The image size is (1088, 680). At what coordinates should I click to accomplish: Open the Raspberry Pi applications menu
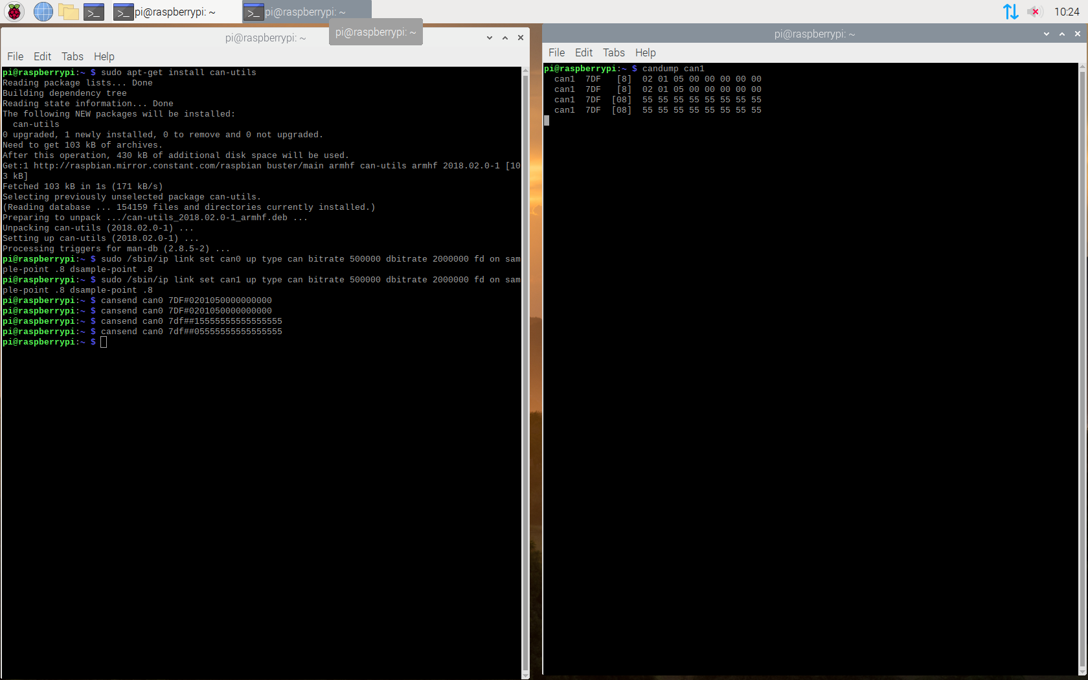(x=14, y=12)
